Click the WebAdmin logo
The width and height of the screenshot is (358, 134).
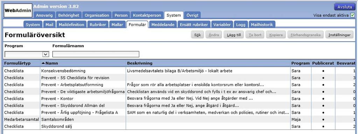pos(18,10)
